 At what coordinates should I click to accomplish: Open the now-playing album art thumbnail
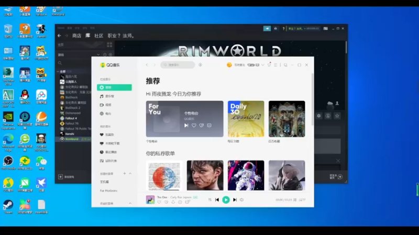(x=150, y=199)
